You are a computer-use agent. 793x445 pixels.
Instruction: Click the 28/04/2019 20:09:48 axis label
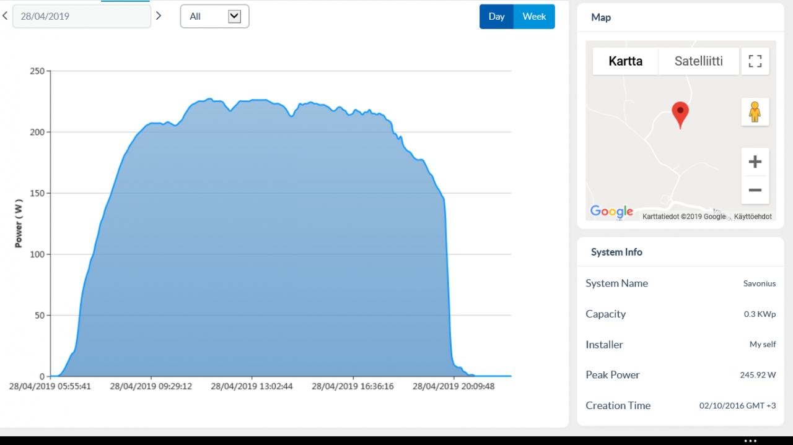453,386
